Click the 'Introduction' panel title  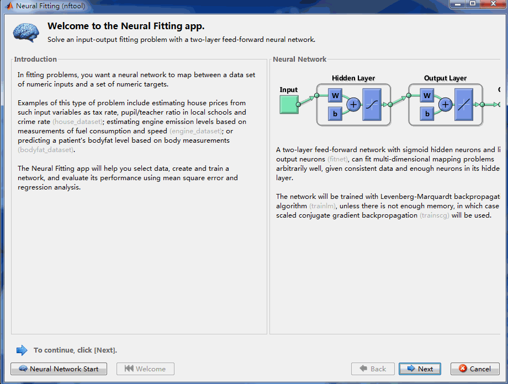[35, 59]
